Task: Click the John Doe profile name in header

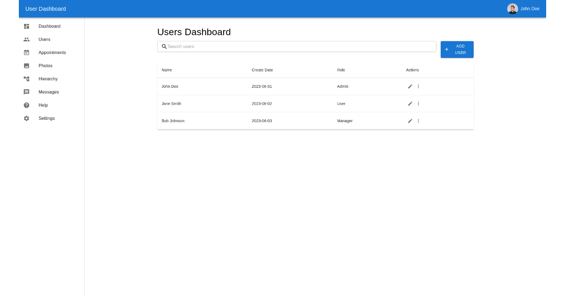Action: click(530, 8)
